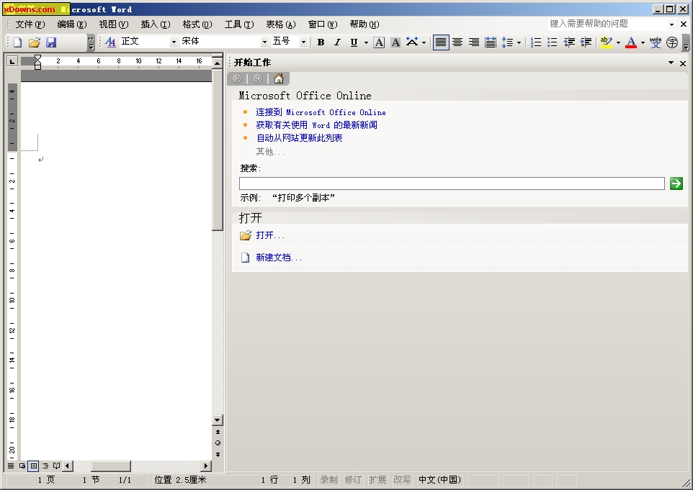Expand the line spacing dropdown arrow

pos(519,42)
